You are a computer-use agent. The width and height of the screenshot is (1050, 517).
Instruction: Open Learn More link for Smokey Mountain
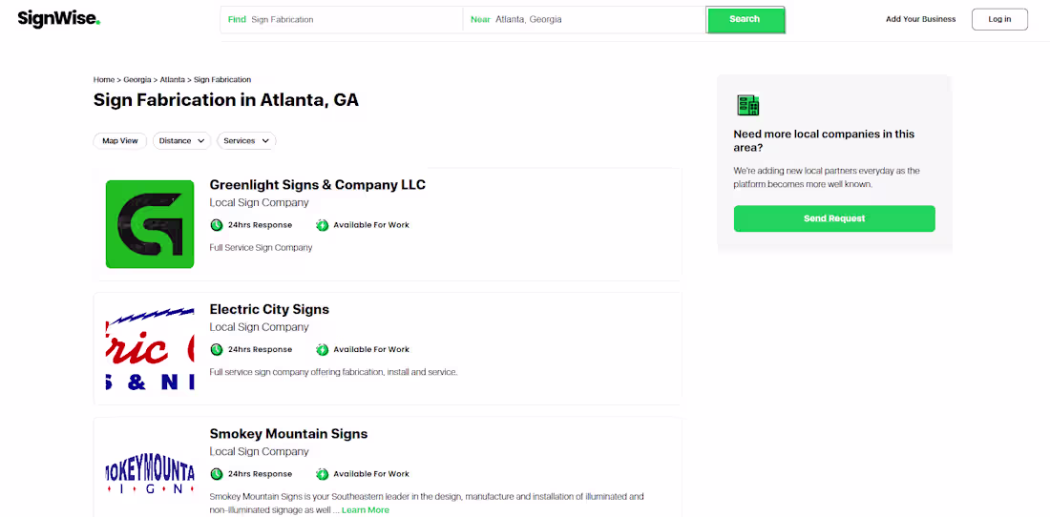coord(365,510)
